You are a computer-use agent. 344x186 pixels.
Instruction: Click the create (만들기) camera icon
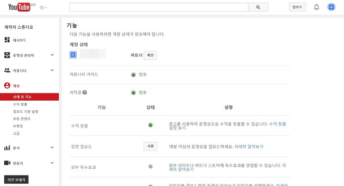point(7,163)
